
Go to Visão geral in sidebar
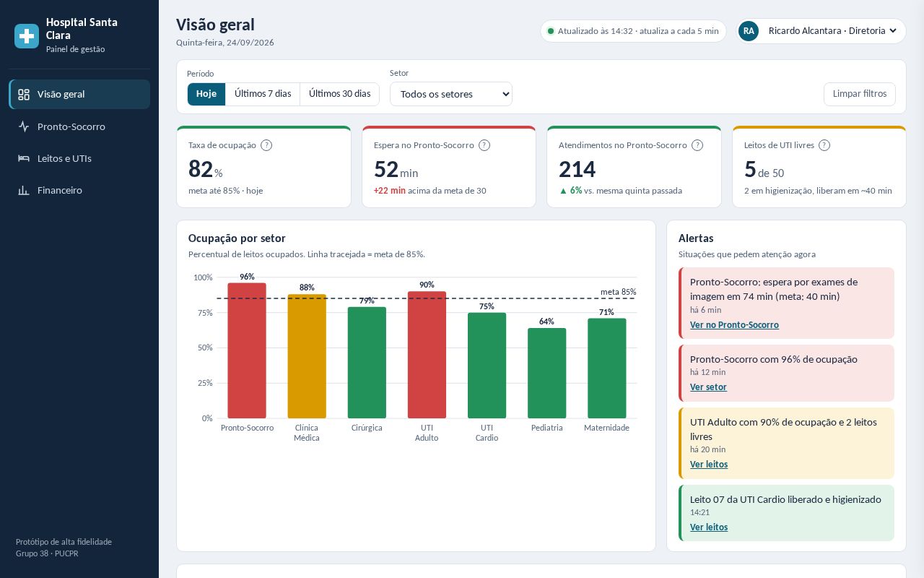[79, 95]
